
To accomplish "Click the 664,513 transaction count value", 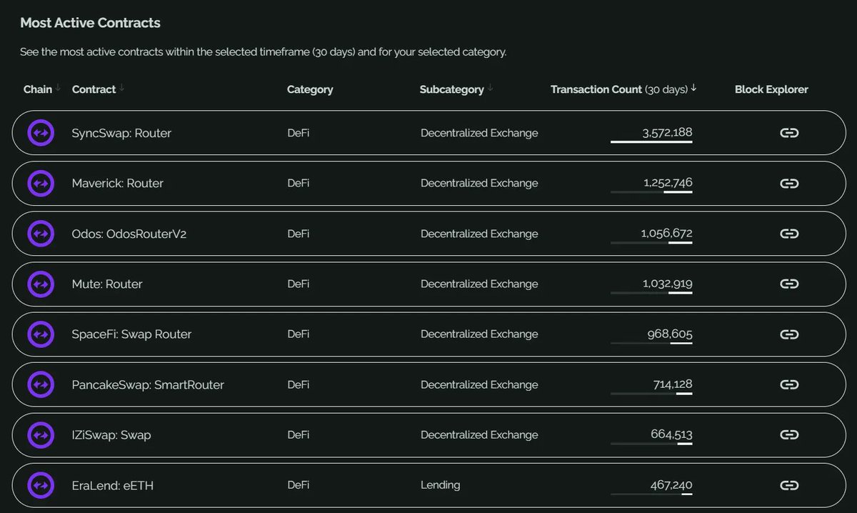I will tap(671, 434).
